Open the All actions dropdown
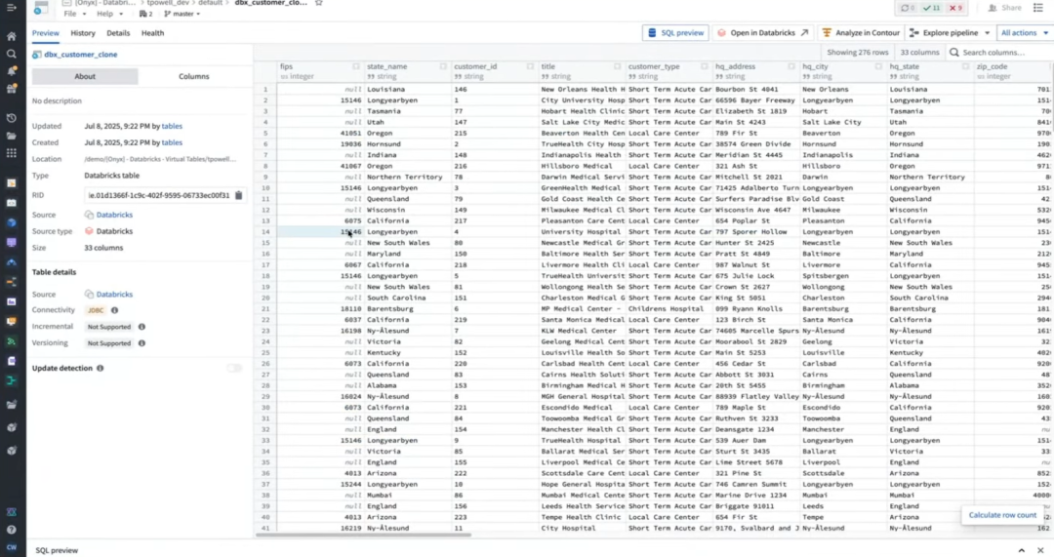Screen dimensions: 1054x557 tap(1024, 33)
